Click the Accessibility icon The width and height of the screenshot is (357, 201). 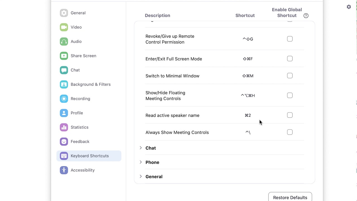click(x=64, y=170)
